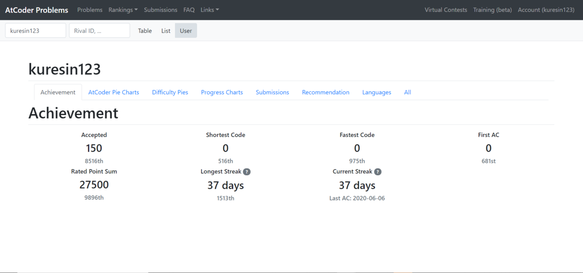Click the Fastest Code label
Image resolution: width=583 pixels, height=273 pixels.
(357, 135)
